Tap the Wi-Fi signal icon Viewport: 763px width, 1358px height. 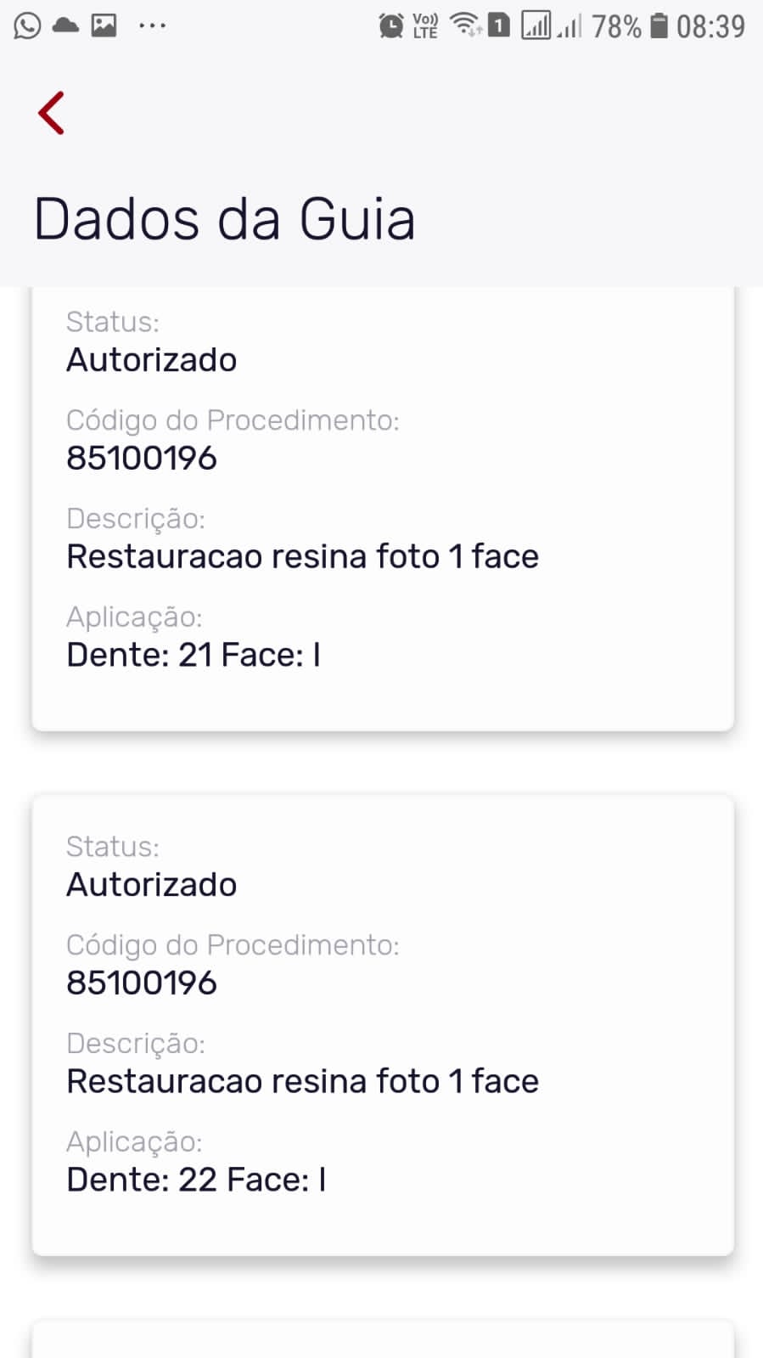[465, 25]
